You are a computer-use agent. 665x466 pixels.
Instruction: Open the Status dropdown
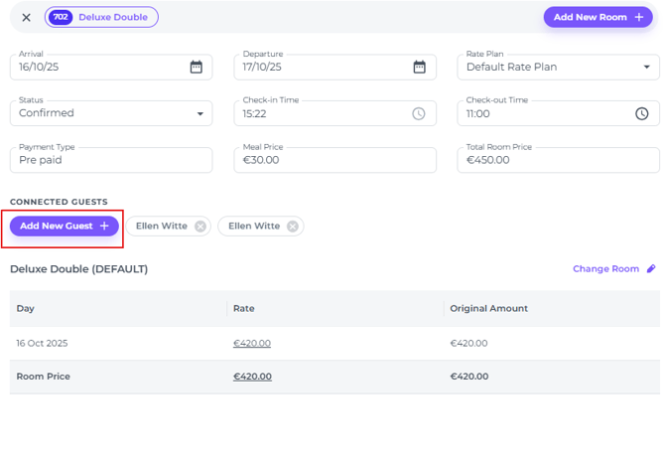click(x=200, y=113)
